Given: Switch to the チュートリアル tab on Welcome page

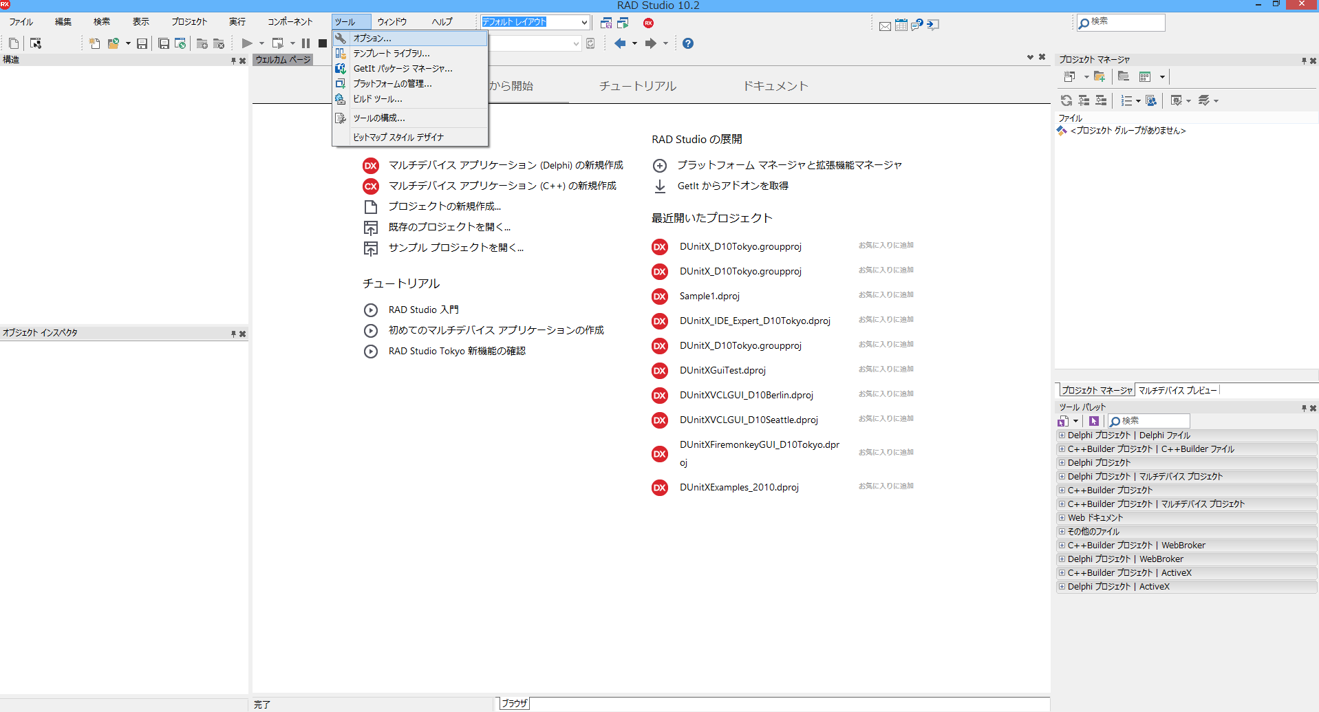Looking at the screenshot, I should (x=638, y=86).
